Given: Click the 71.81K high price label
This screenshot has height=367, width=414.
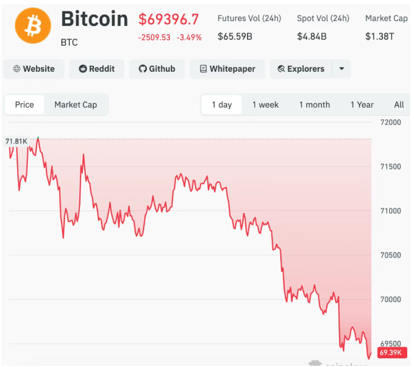Looking at the screenshot, I should pyautogui.click(x=17, y=141).
